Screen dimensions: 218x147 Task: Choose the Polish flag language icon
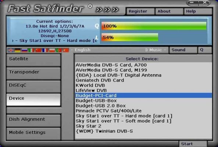52,50
